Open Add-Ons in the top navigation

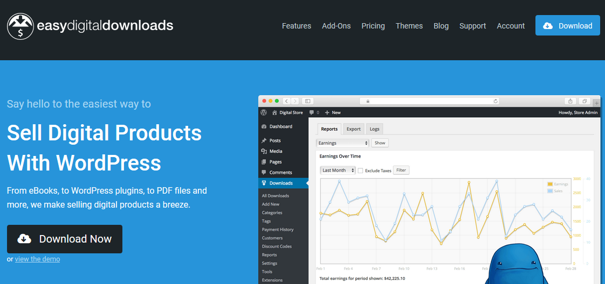[x=336, y=26]
